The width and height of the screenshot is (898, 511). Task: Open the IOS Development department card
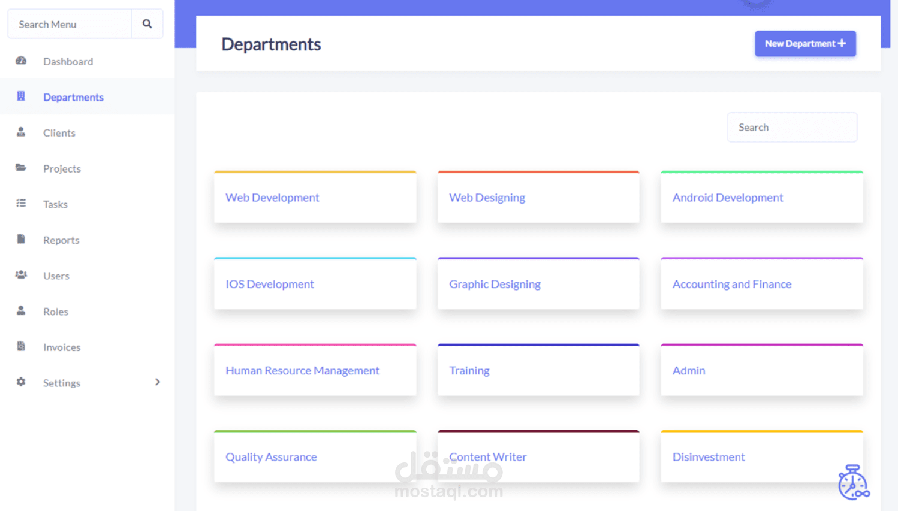[x=315, y=283]
